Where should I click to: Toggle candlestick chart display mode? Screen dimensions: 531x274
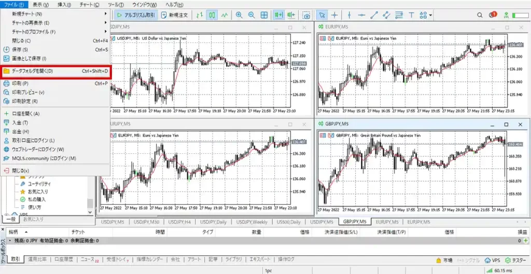click(x=213, y=16)
